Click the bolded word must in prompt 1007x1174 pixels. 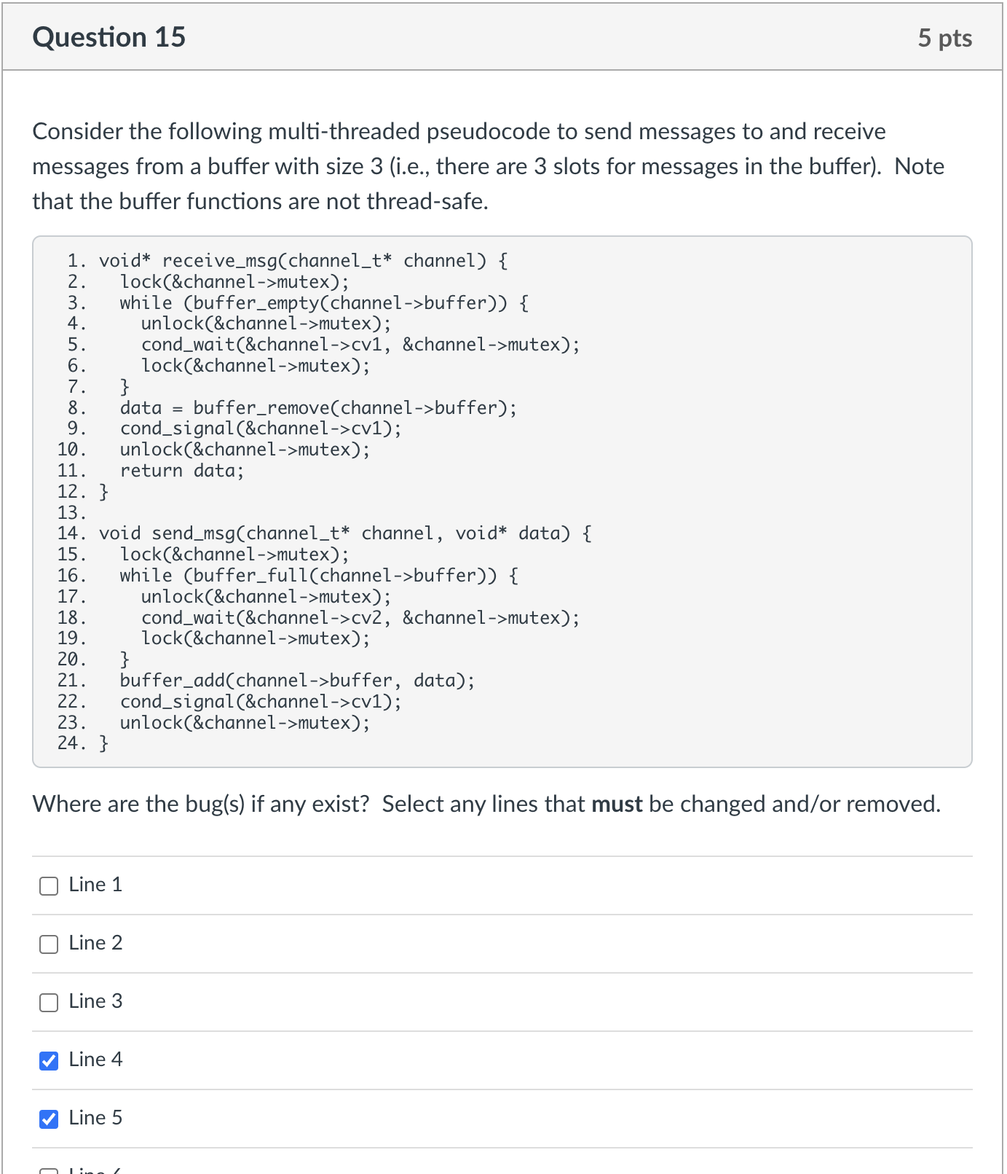pyautogui.click(x=616, y=804)
